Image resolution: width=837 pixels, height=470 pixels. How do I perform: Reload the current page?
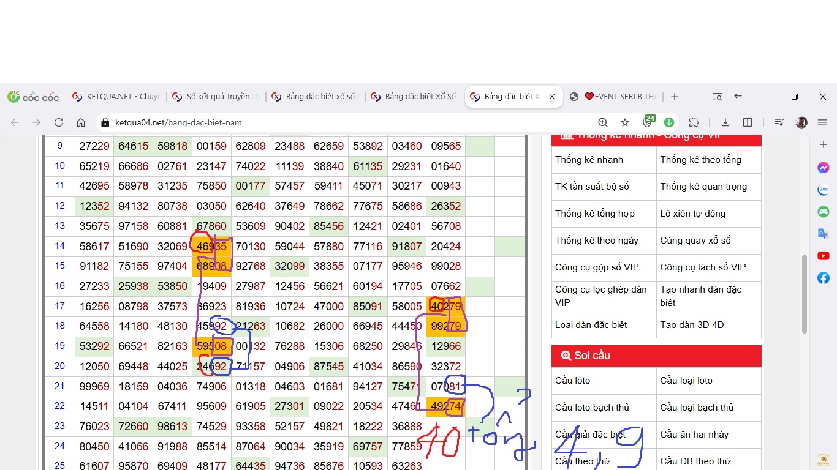(x=59, y=122)
